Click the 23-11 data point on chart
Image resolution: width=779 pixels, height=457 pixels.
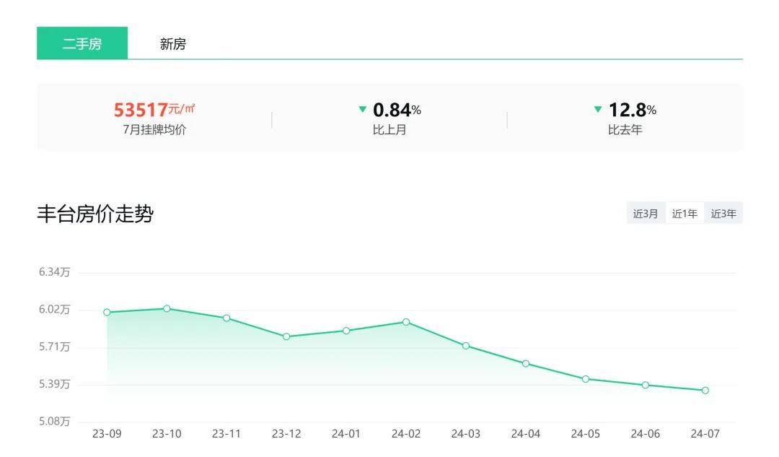pyautogui.click(x=226, y=318)
